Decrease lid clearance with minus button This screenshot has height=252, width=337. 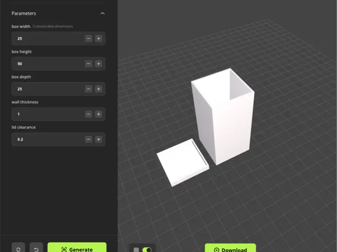[x=89, y=139]
